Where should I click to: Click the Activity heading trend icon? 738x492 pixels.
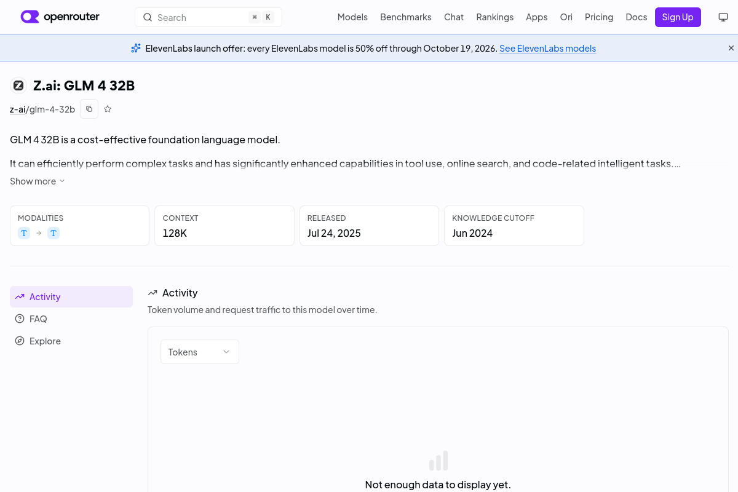153,293
